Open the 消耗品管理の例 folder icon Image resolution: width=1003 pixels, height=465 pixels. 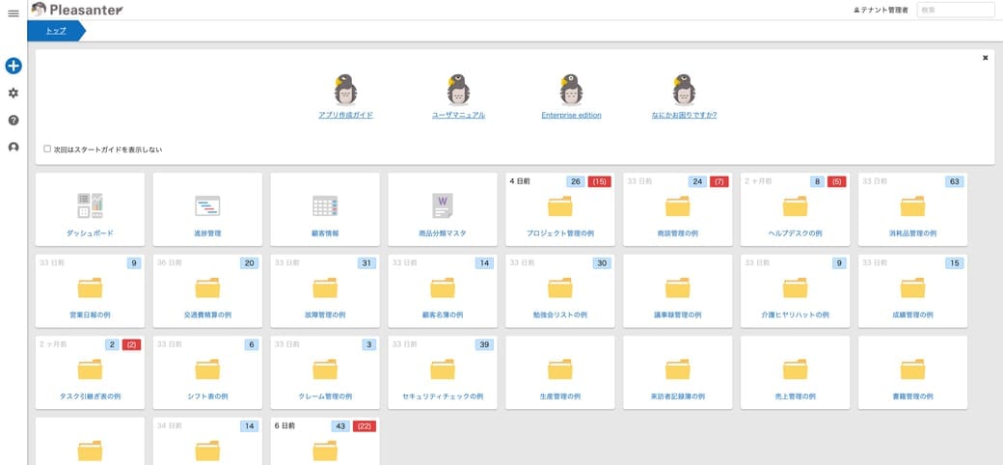912,205
